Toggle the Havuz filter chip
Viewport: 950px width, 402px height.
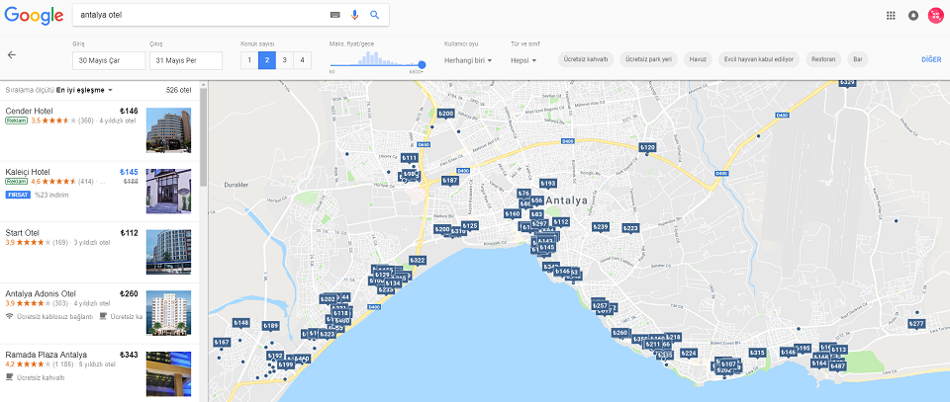[x=698, y=59]
